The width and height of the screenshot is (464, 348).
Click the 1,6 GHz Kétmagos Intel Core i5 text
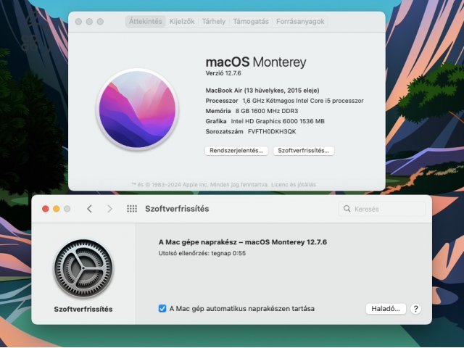click(x=303, y=101)
